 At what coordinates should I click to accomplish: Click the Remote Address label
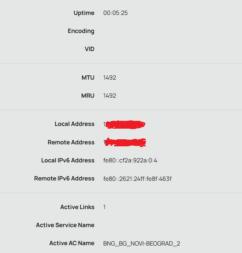(71, 142)
